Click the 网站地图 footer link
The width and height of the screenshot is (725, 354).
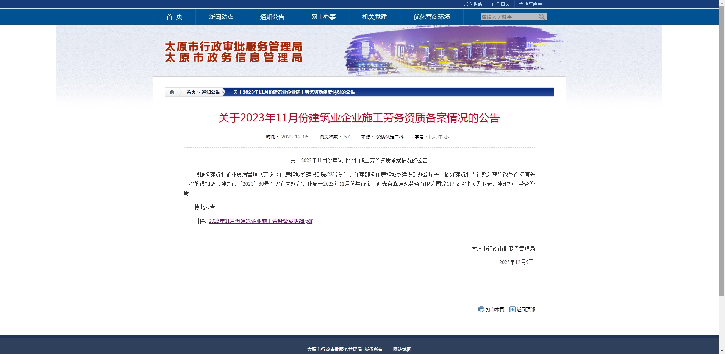point(402,349)
